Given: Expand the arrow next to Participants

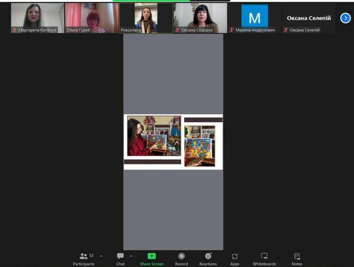Looking at the screenshot, I should [101, 256].
